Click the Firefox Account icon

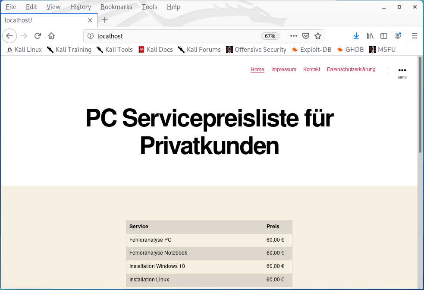(x=398, y=36)
